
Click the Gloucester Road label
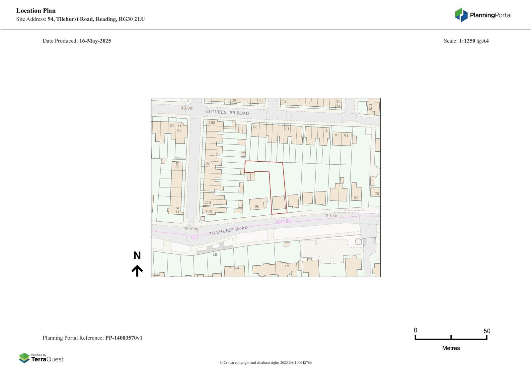point(227,113)
